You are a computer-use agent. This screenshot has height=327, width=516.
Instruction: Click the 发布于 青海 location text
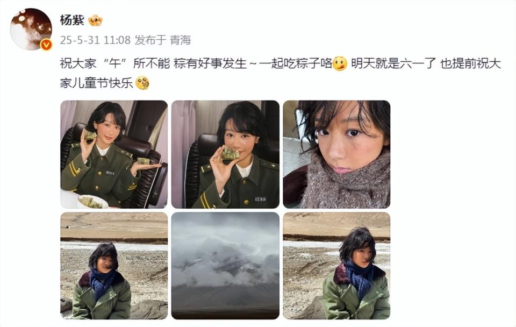(163, 40)
